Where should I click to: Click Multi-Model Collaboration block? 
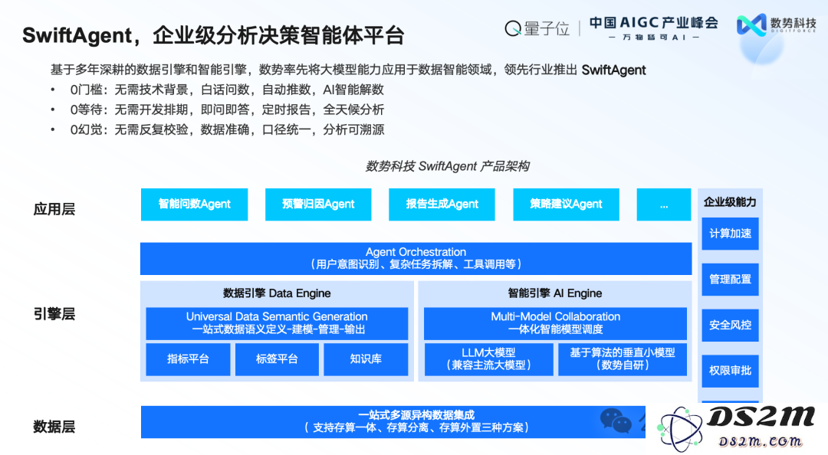click(x=555, y=323)
